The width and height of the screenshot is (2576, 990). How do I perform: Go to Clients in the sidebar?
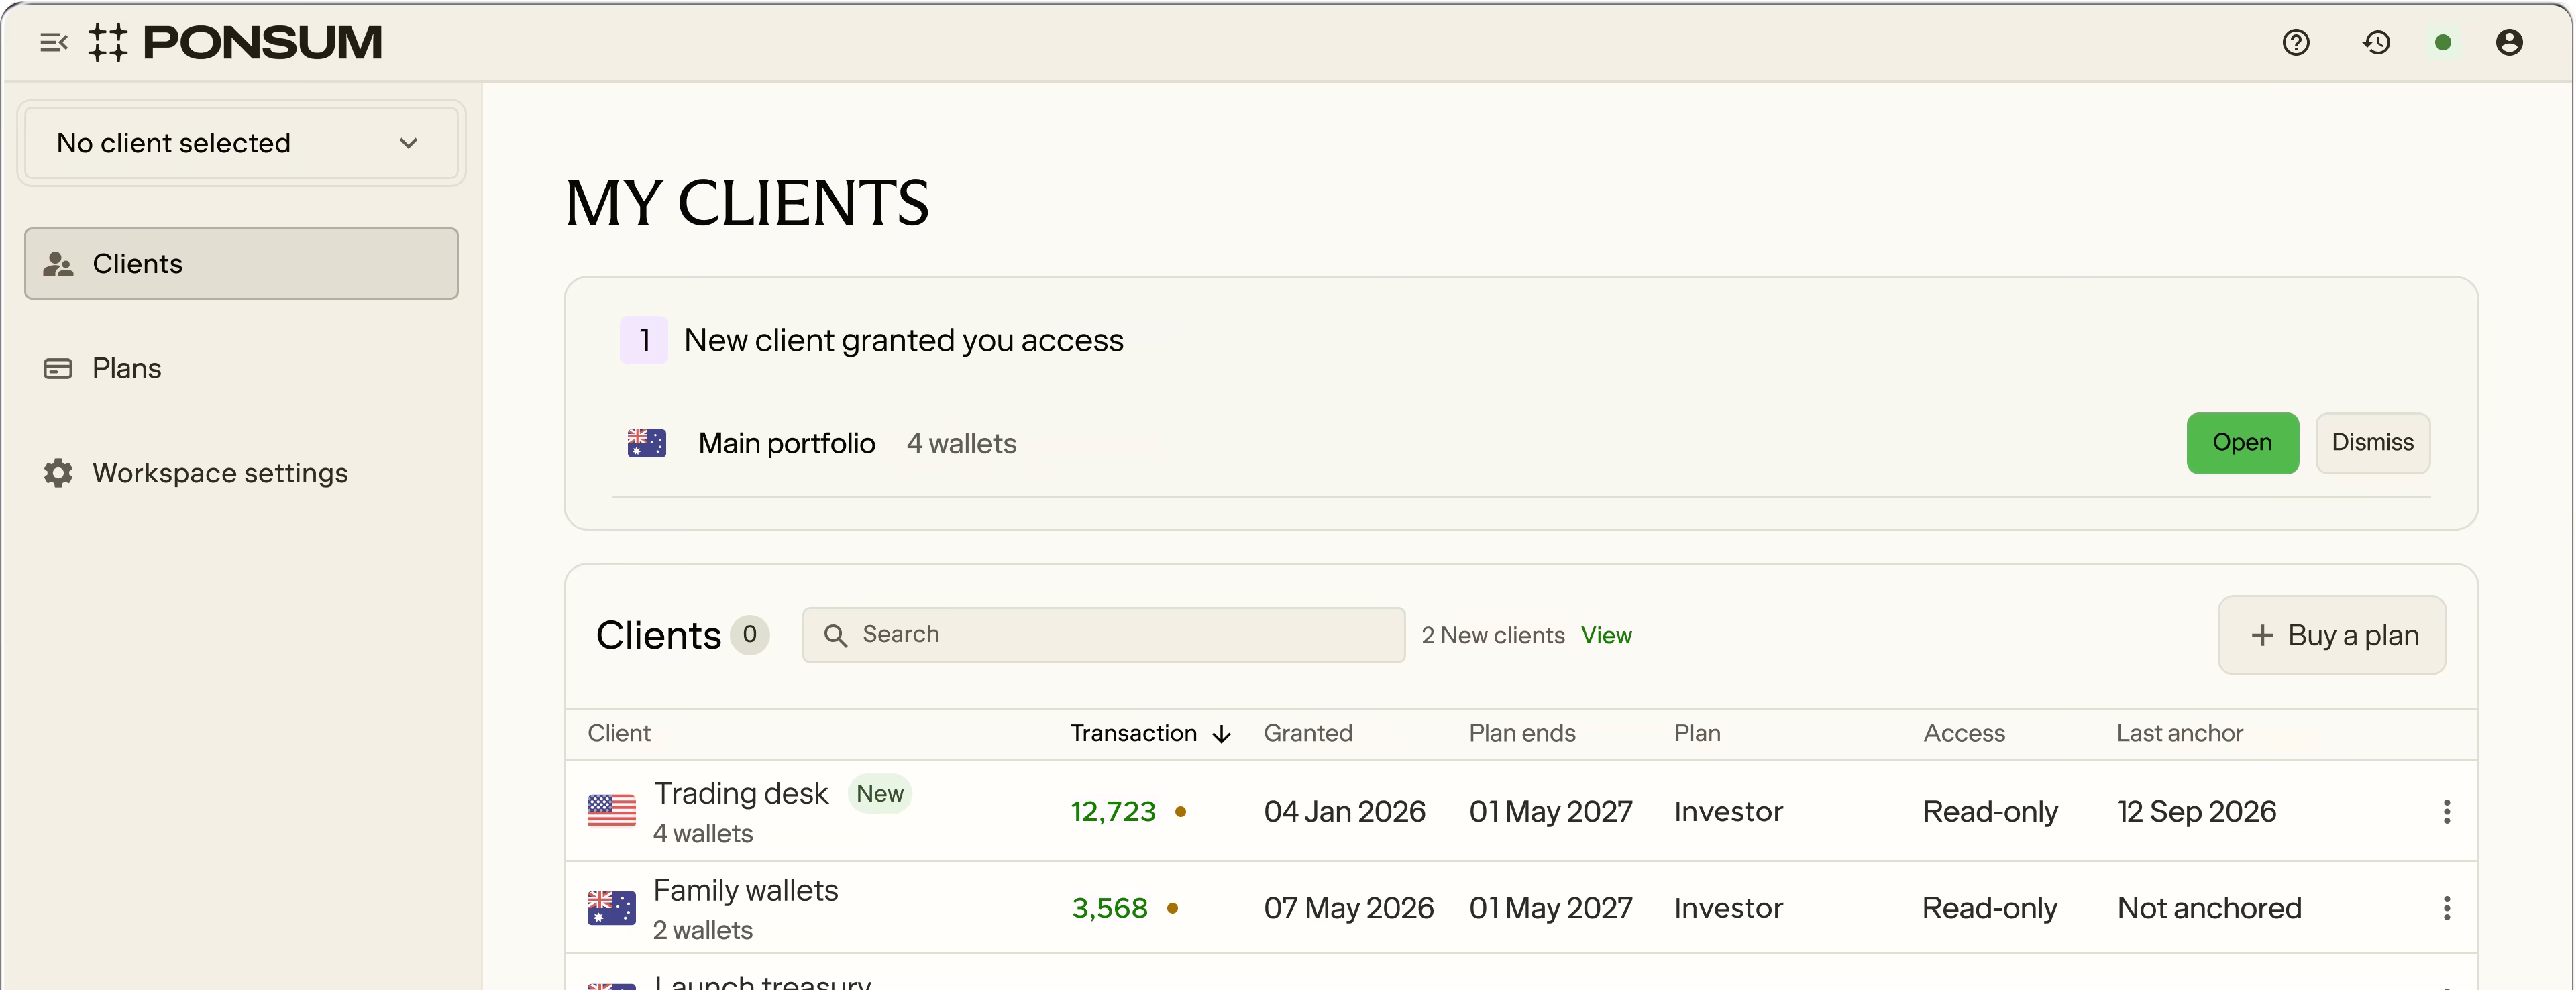coord(241,264)
